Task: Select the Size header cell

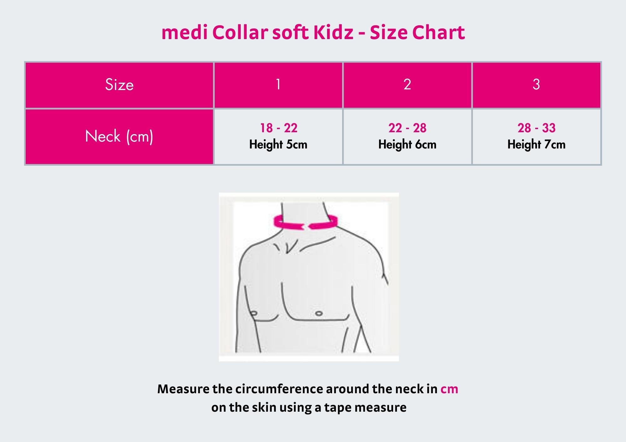Action: 119,85
